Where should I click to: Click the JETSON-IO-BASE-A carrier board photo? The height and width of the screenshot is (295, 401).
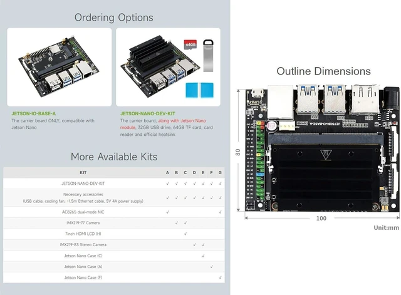click(x=59, y=67)
